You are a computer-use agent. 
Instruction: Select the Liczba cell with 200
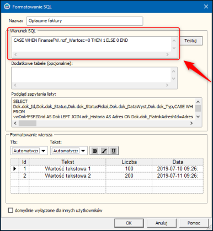(129, 175)
